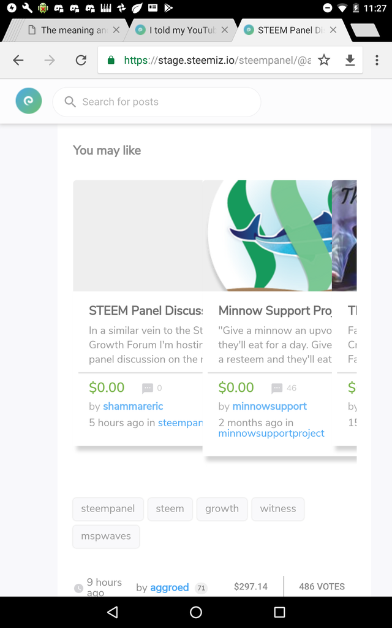The height and width of the screenshot is (628, 392).
Task: Open Chrome three-dot overflow menu
Action: (x=376, y=60)
